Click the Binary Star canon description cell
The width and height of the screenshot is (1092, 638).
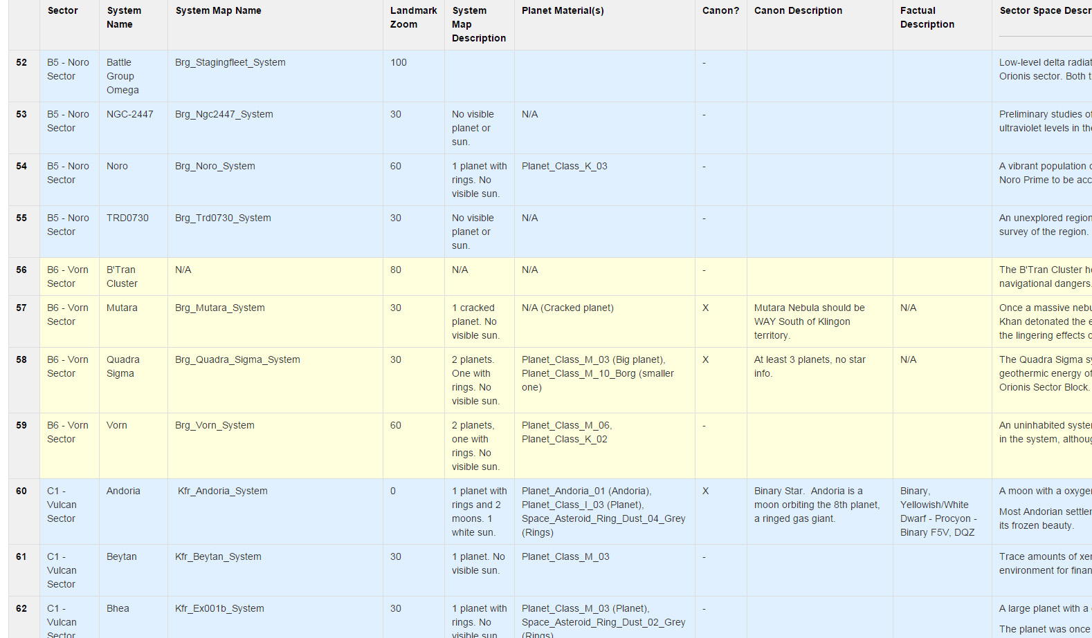pyautogui.click(x=820, y=512)
